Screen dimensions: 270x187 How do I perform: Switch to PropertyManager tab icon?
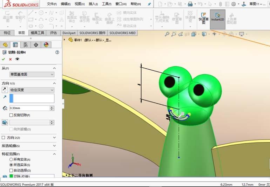pos(15,45)
